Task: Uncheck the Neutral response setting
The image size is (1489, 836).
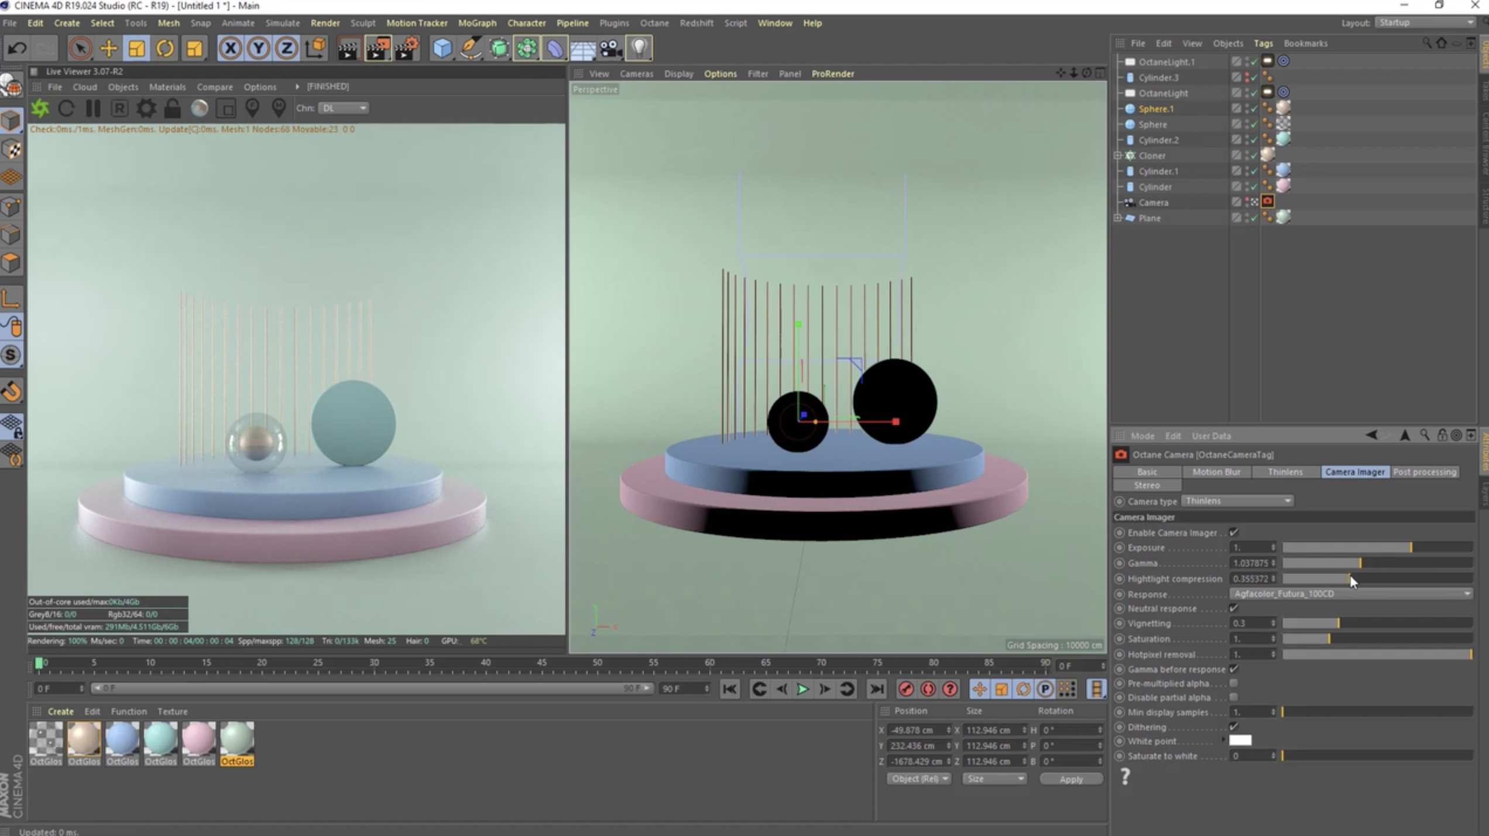Action: point(1234,608)
